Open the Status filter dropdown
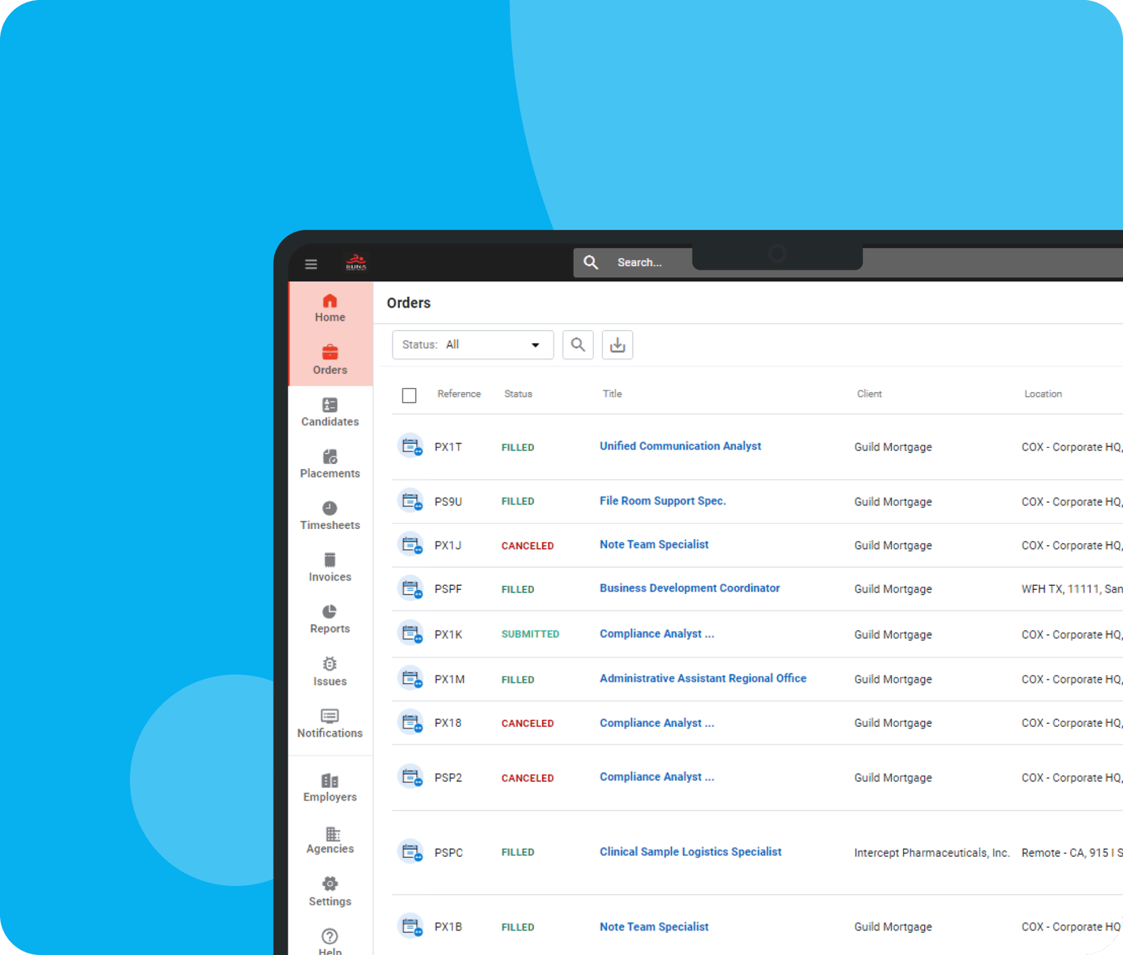This screenshot has height=955, width=1123. pyautogui.click(x=472, y=345)
